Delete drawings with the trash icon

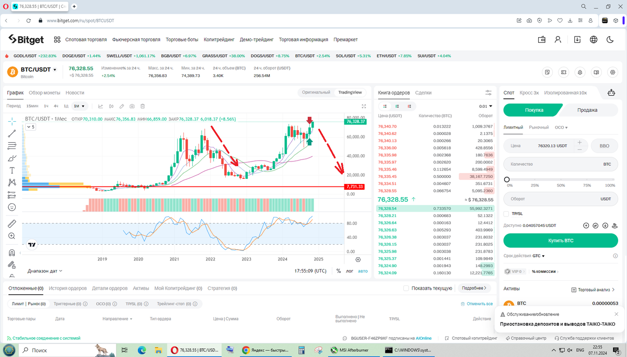tap(142, 106)
